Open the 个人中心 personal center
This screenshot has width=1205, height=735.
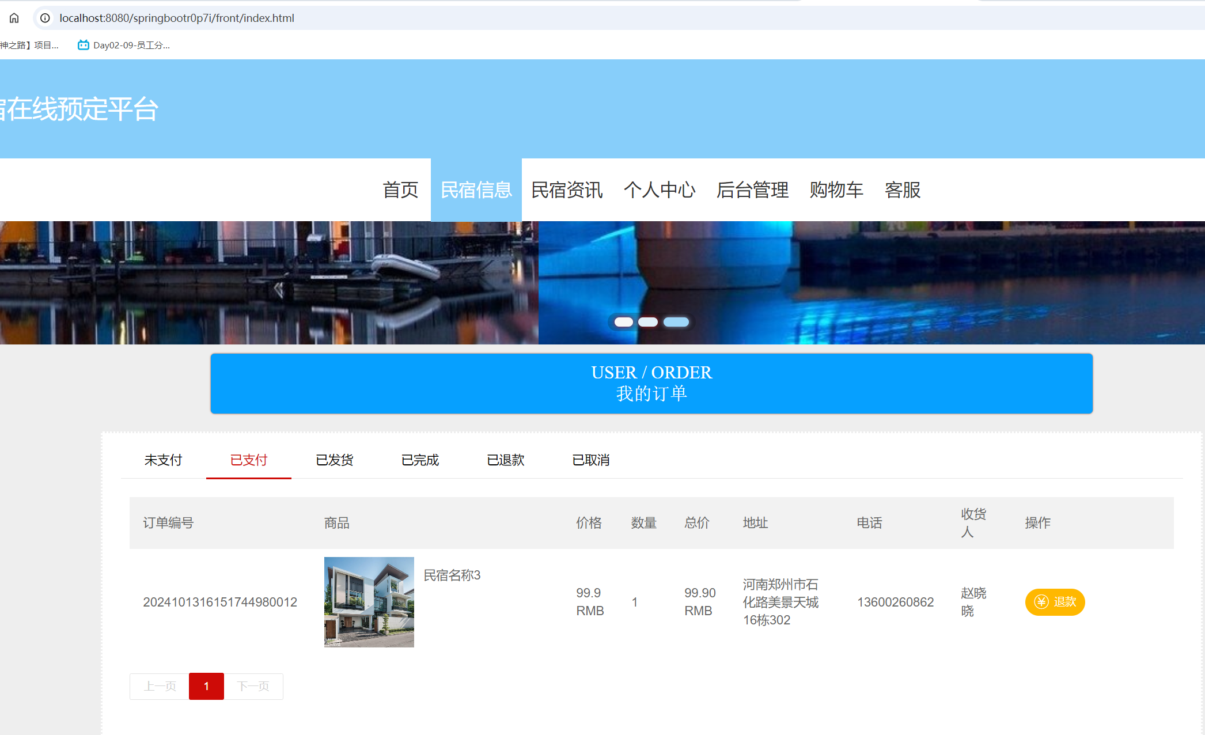point(660,190)
